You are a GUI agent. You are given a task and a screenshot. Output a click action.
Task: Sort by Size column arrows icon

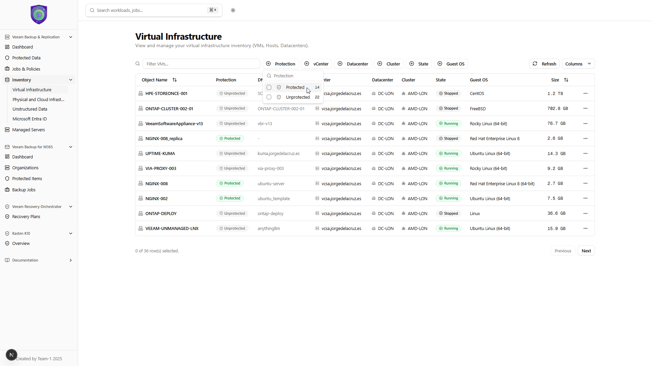(566, 80)
